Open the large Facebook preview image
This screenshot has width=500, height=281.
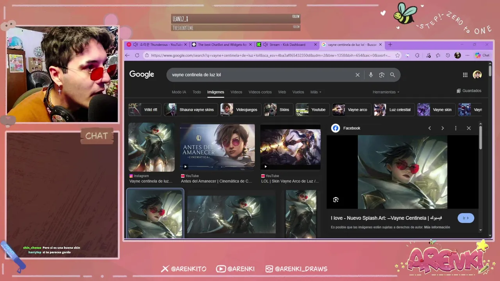(402, 172)
